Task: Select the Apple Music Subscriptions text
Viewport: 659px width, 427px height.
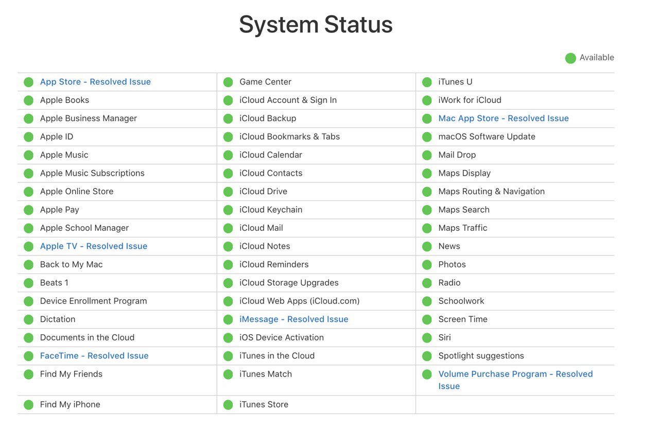Action: (x=92, y=173)
